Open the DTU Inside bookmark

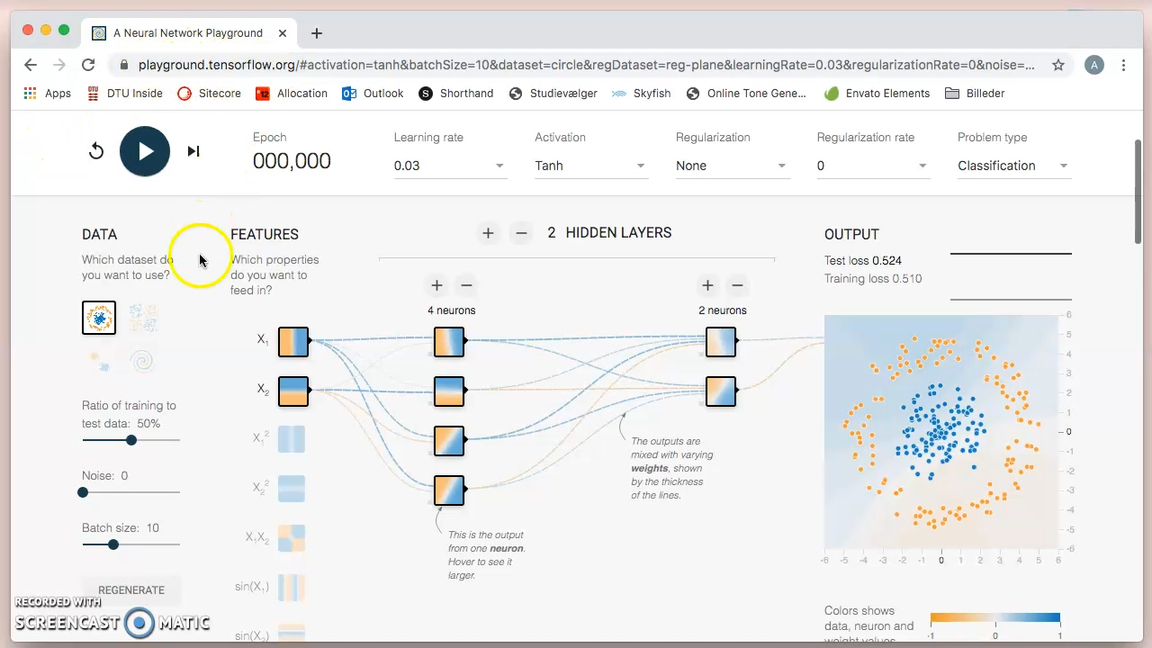point(125,94)
